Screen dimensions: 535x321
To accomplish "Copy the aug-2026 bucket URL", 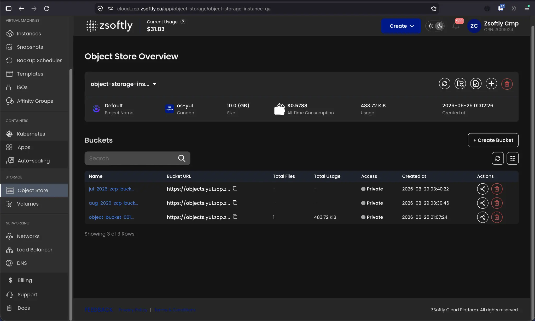I will 235,202.
